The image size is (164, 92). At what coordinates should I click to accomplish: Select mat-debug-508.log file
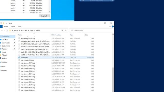56,60
